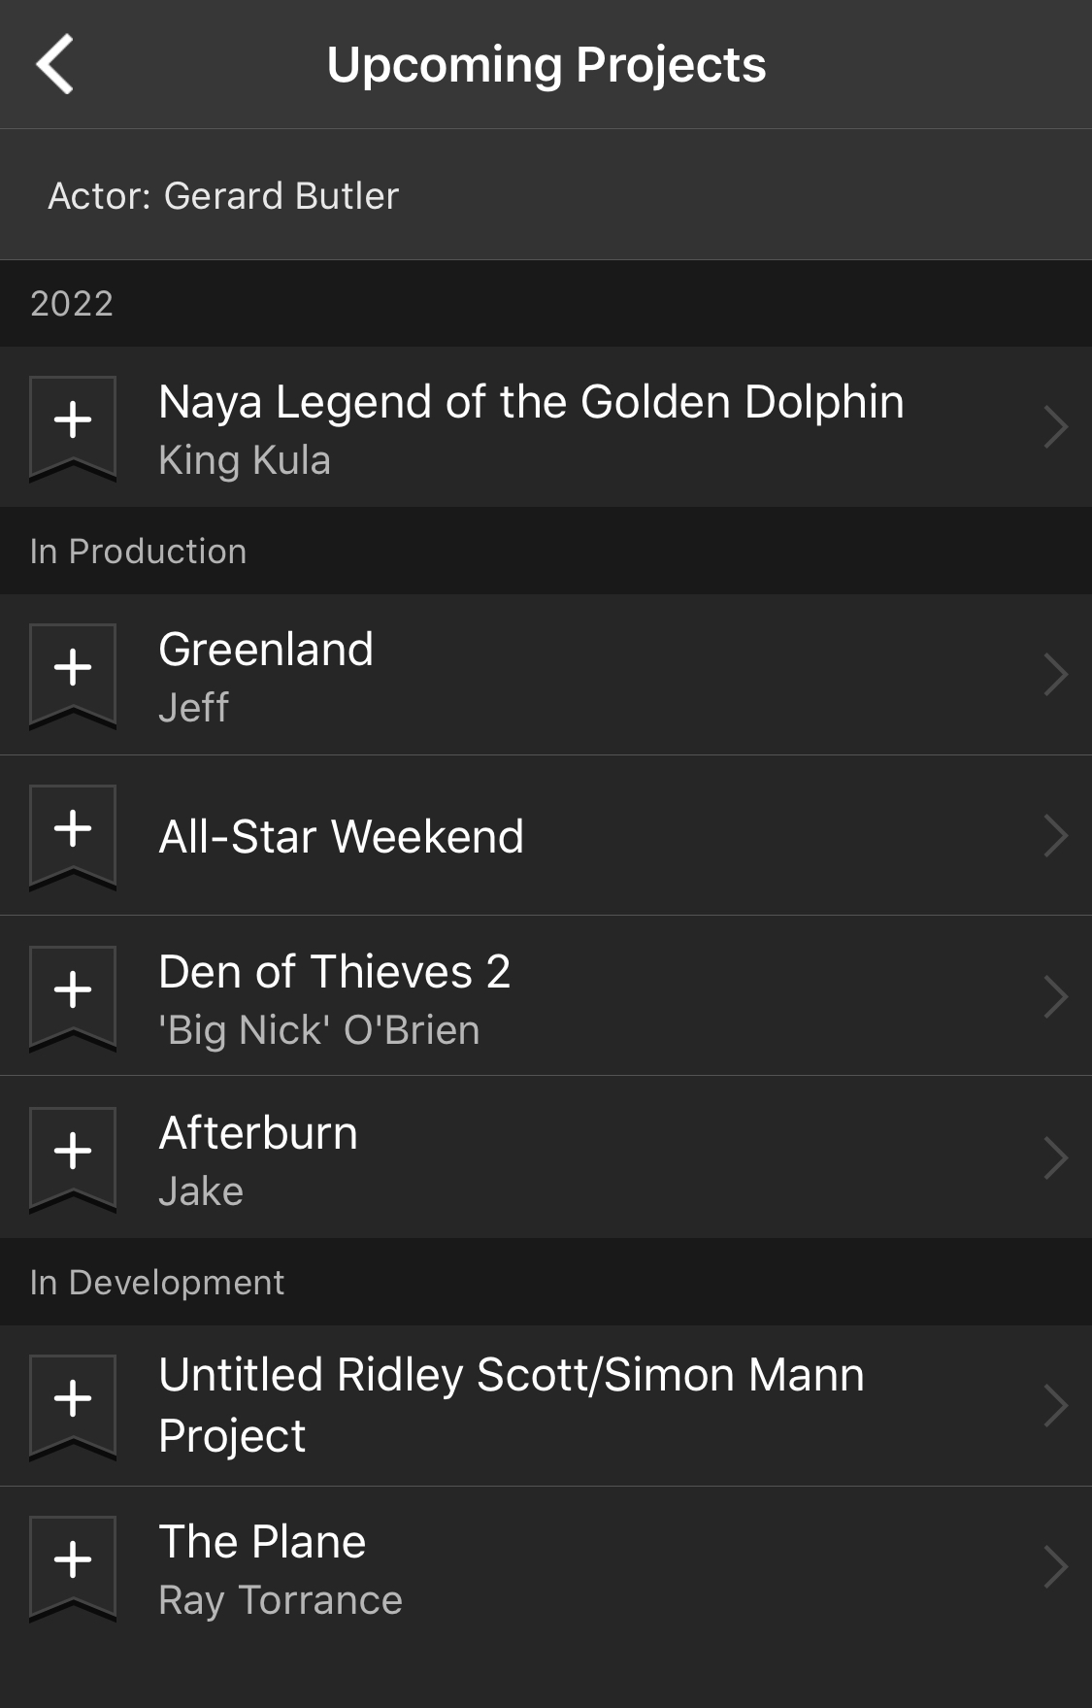Screen dimensions: 1092x1708
Task: Open Den of Thieves 2 chevron arrow
Action: 1055,997
